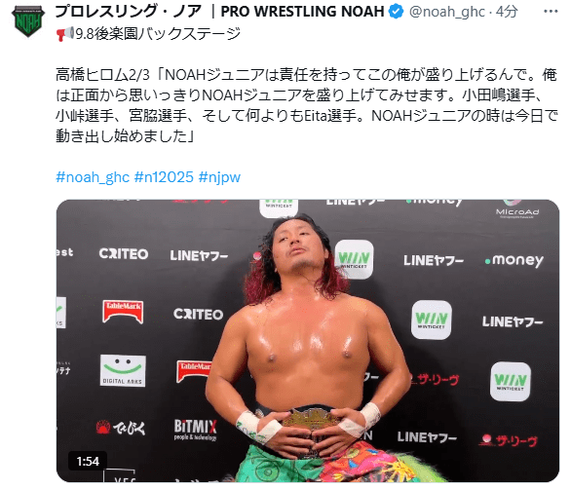This screenshot has width=571, height=490.
Task: Click the BITMIX logo in the video
Action: pyautogui.click(x=195, y=429)
